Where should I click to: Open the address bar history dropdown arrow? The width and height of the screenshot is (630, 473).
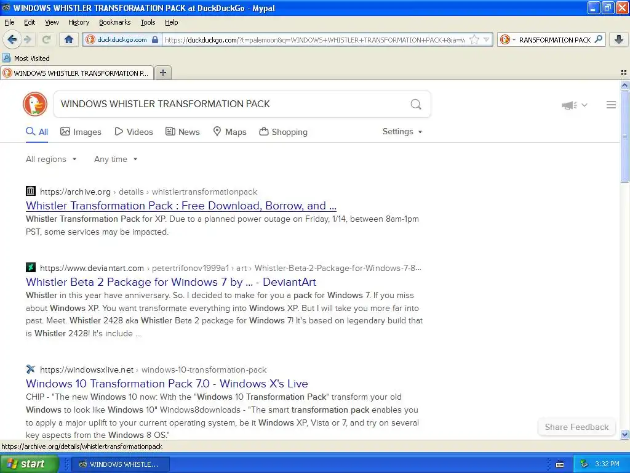pos(486,39)
